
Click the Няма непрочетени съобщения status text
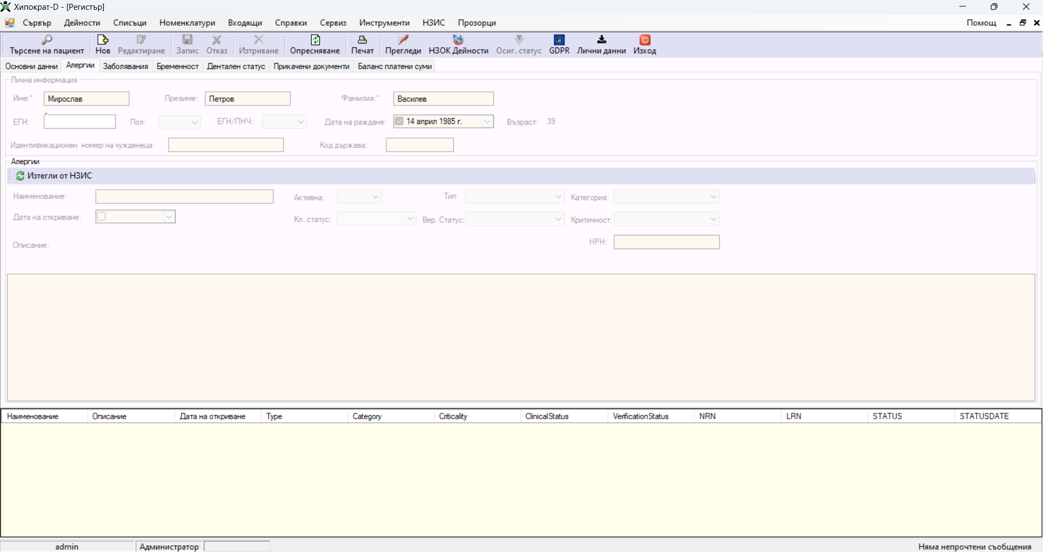click(974, 547)
